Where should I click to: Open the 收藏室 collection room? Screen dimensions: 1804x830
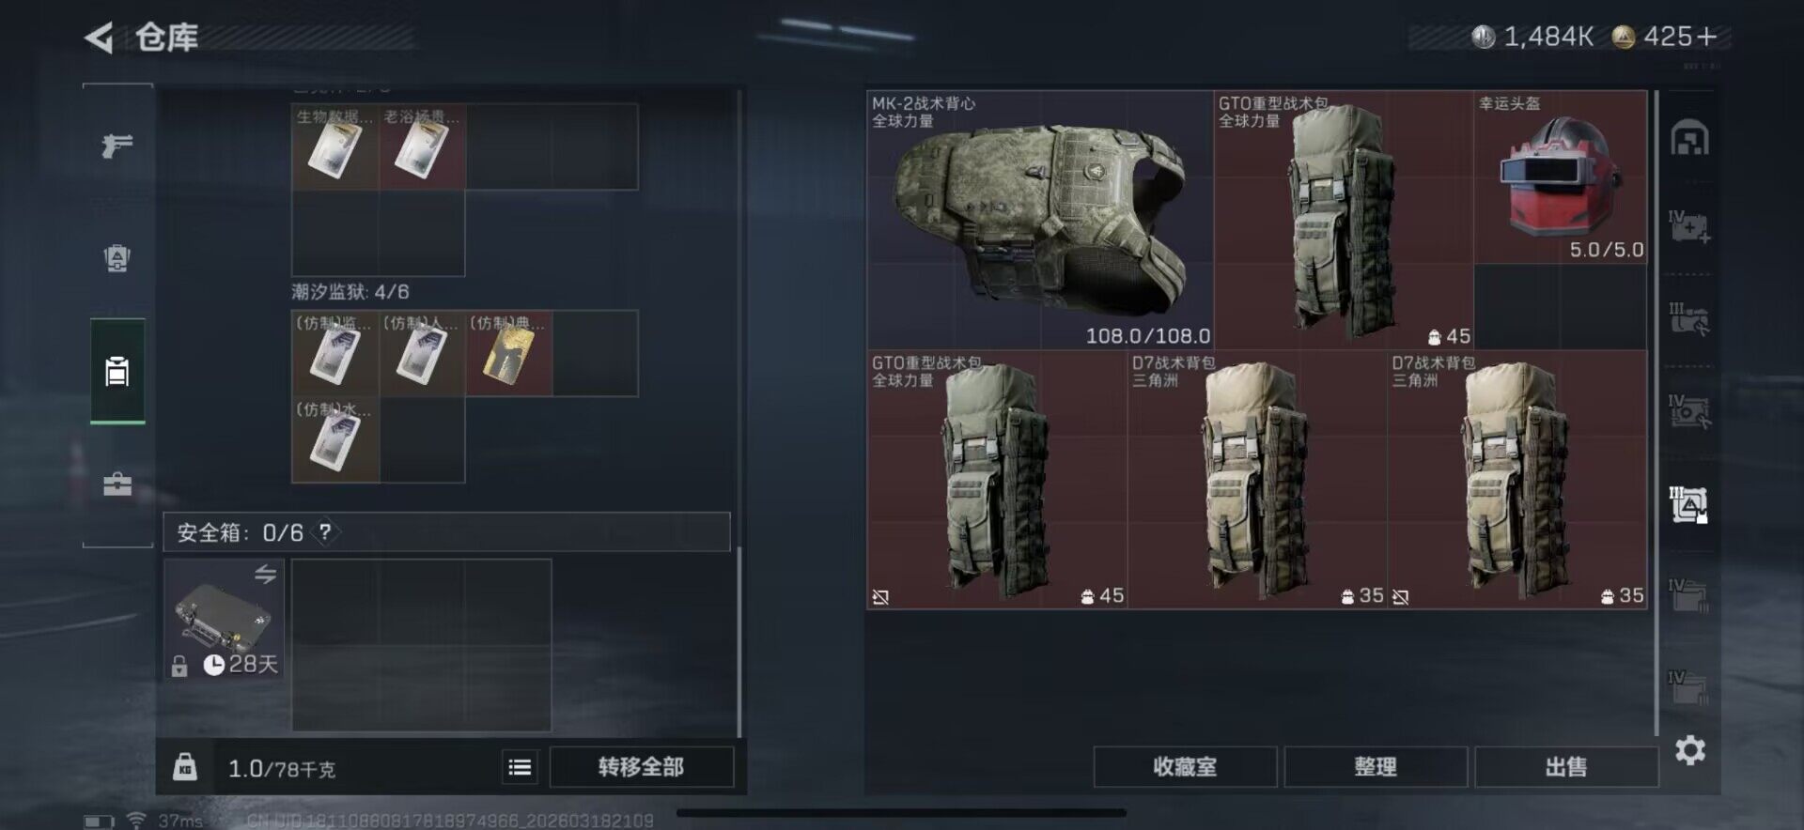[x=1185, y=767]
